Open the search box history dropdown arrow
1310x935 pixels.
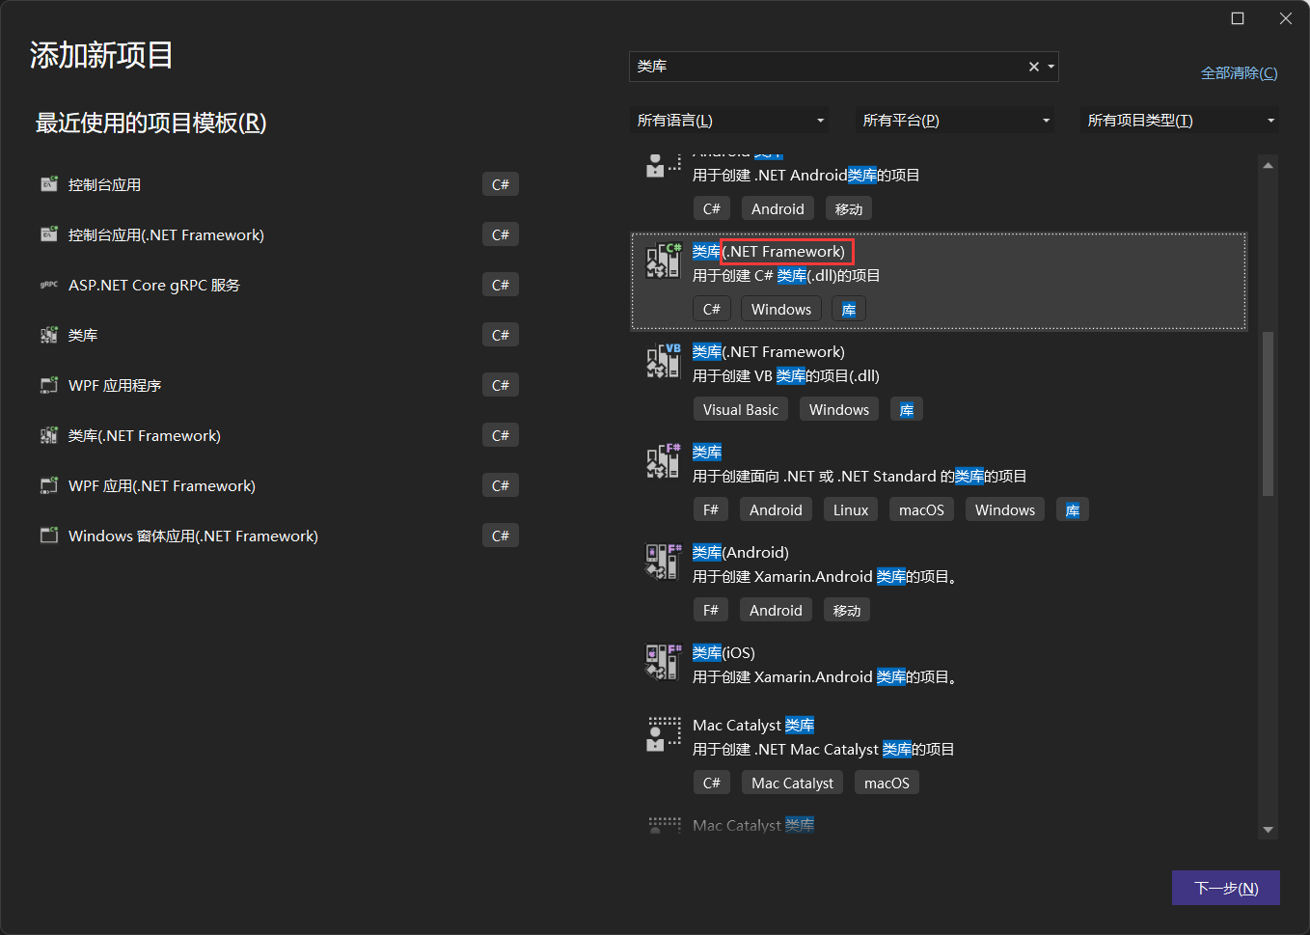pos(1051,67)
